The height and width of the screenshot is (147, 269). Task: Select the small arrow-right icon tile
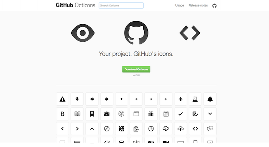151,99
